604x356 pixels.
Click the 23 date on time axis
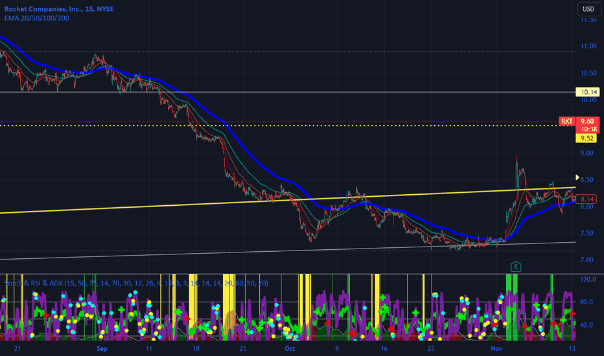(431, 348)
